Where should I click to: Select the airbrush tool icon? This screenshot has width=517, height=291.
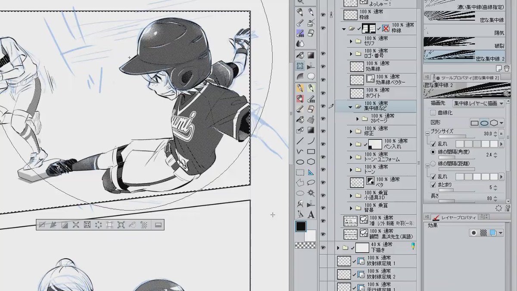[311, 22]
